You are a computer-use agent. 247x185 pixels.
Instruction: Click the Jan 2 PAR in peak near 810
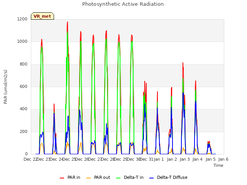(x=183, y=63)
